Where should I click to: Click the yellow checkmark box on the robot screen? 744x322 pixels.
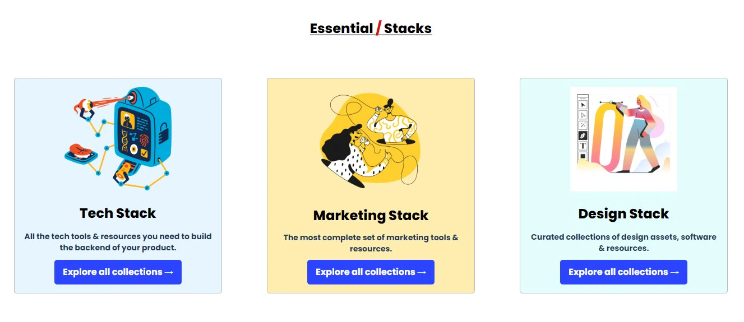point(144,152)
